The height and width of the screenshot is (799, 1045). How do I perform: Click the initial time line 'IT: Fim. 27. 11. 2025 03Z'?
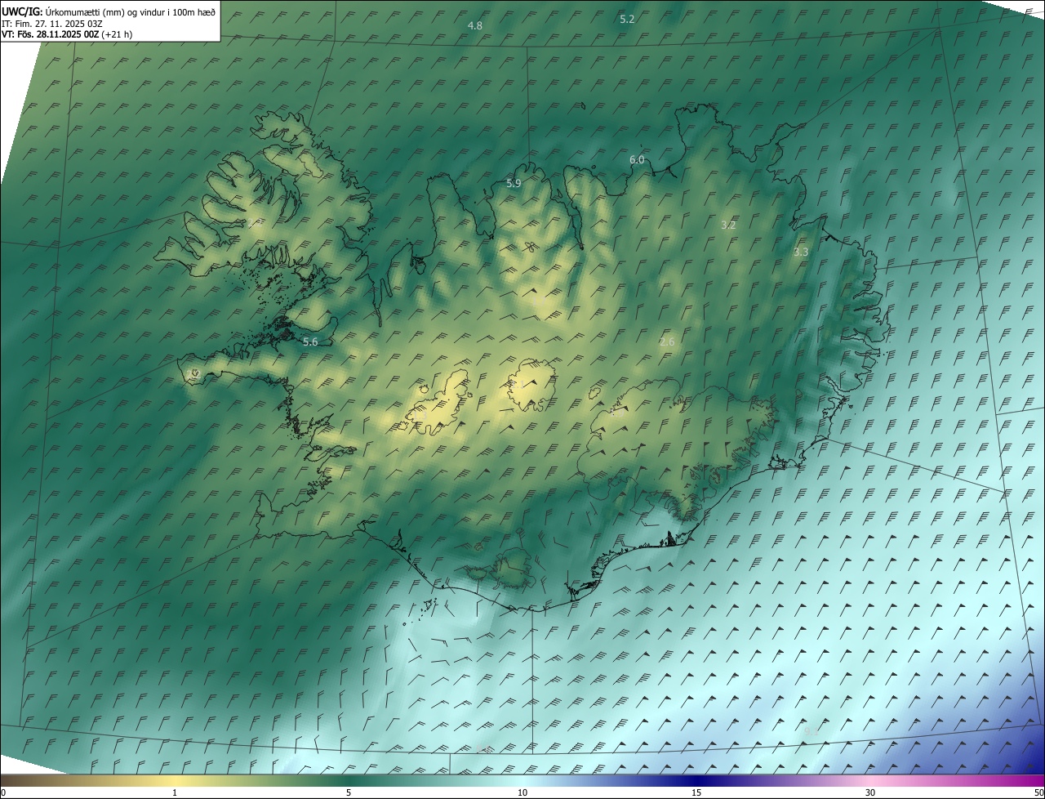[51, 24]
